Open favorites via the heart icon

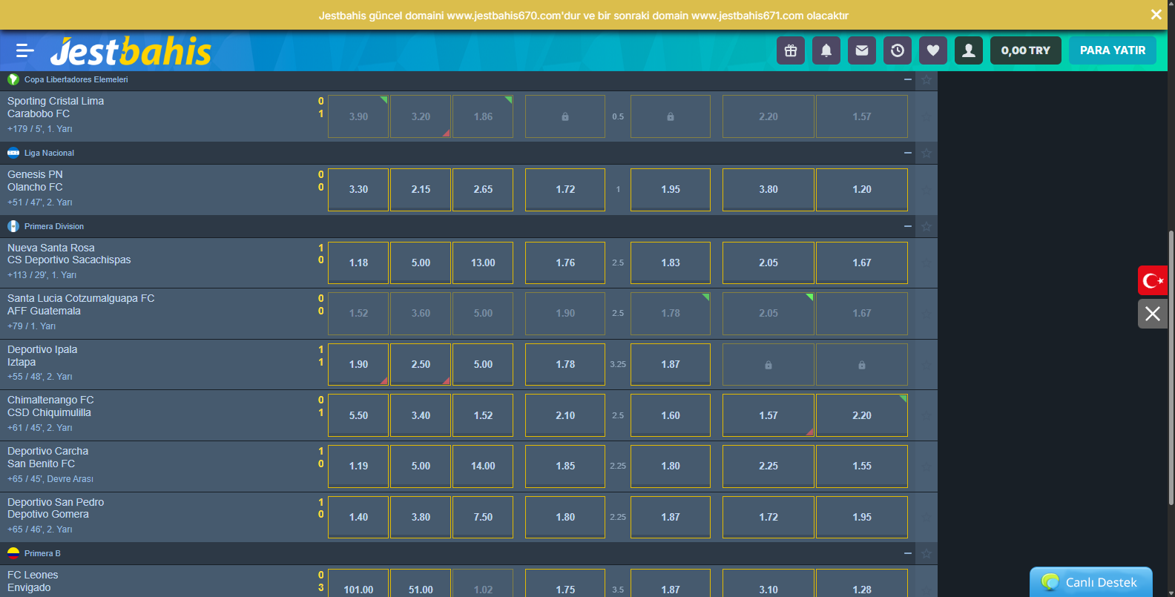pyautogui.click(x=933, y=50)
